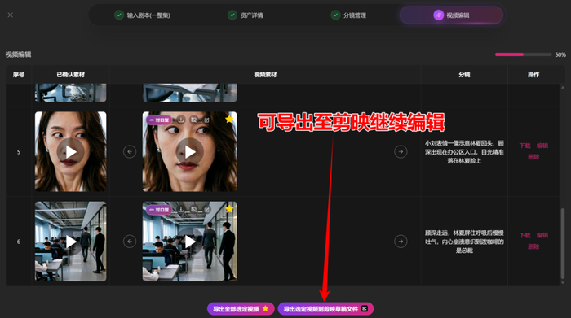Click 对口型 lip-sync badge on row 5 video
571x318 pixels.
pos(159,120)
